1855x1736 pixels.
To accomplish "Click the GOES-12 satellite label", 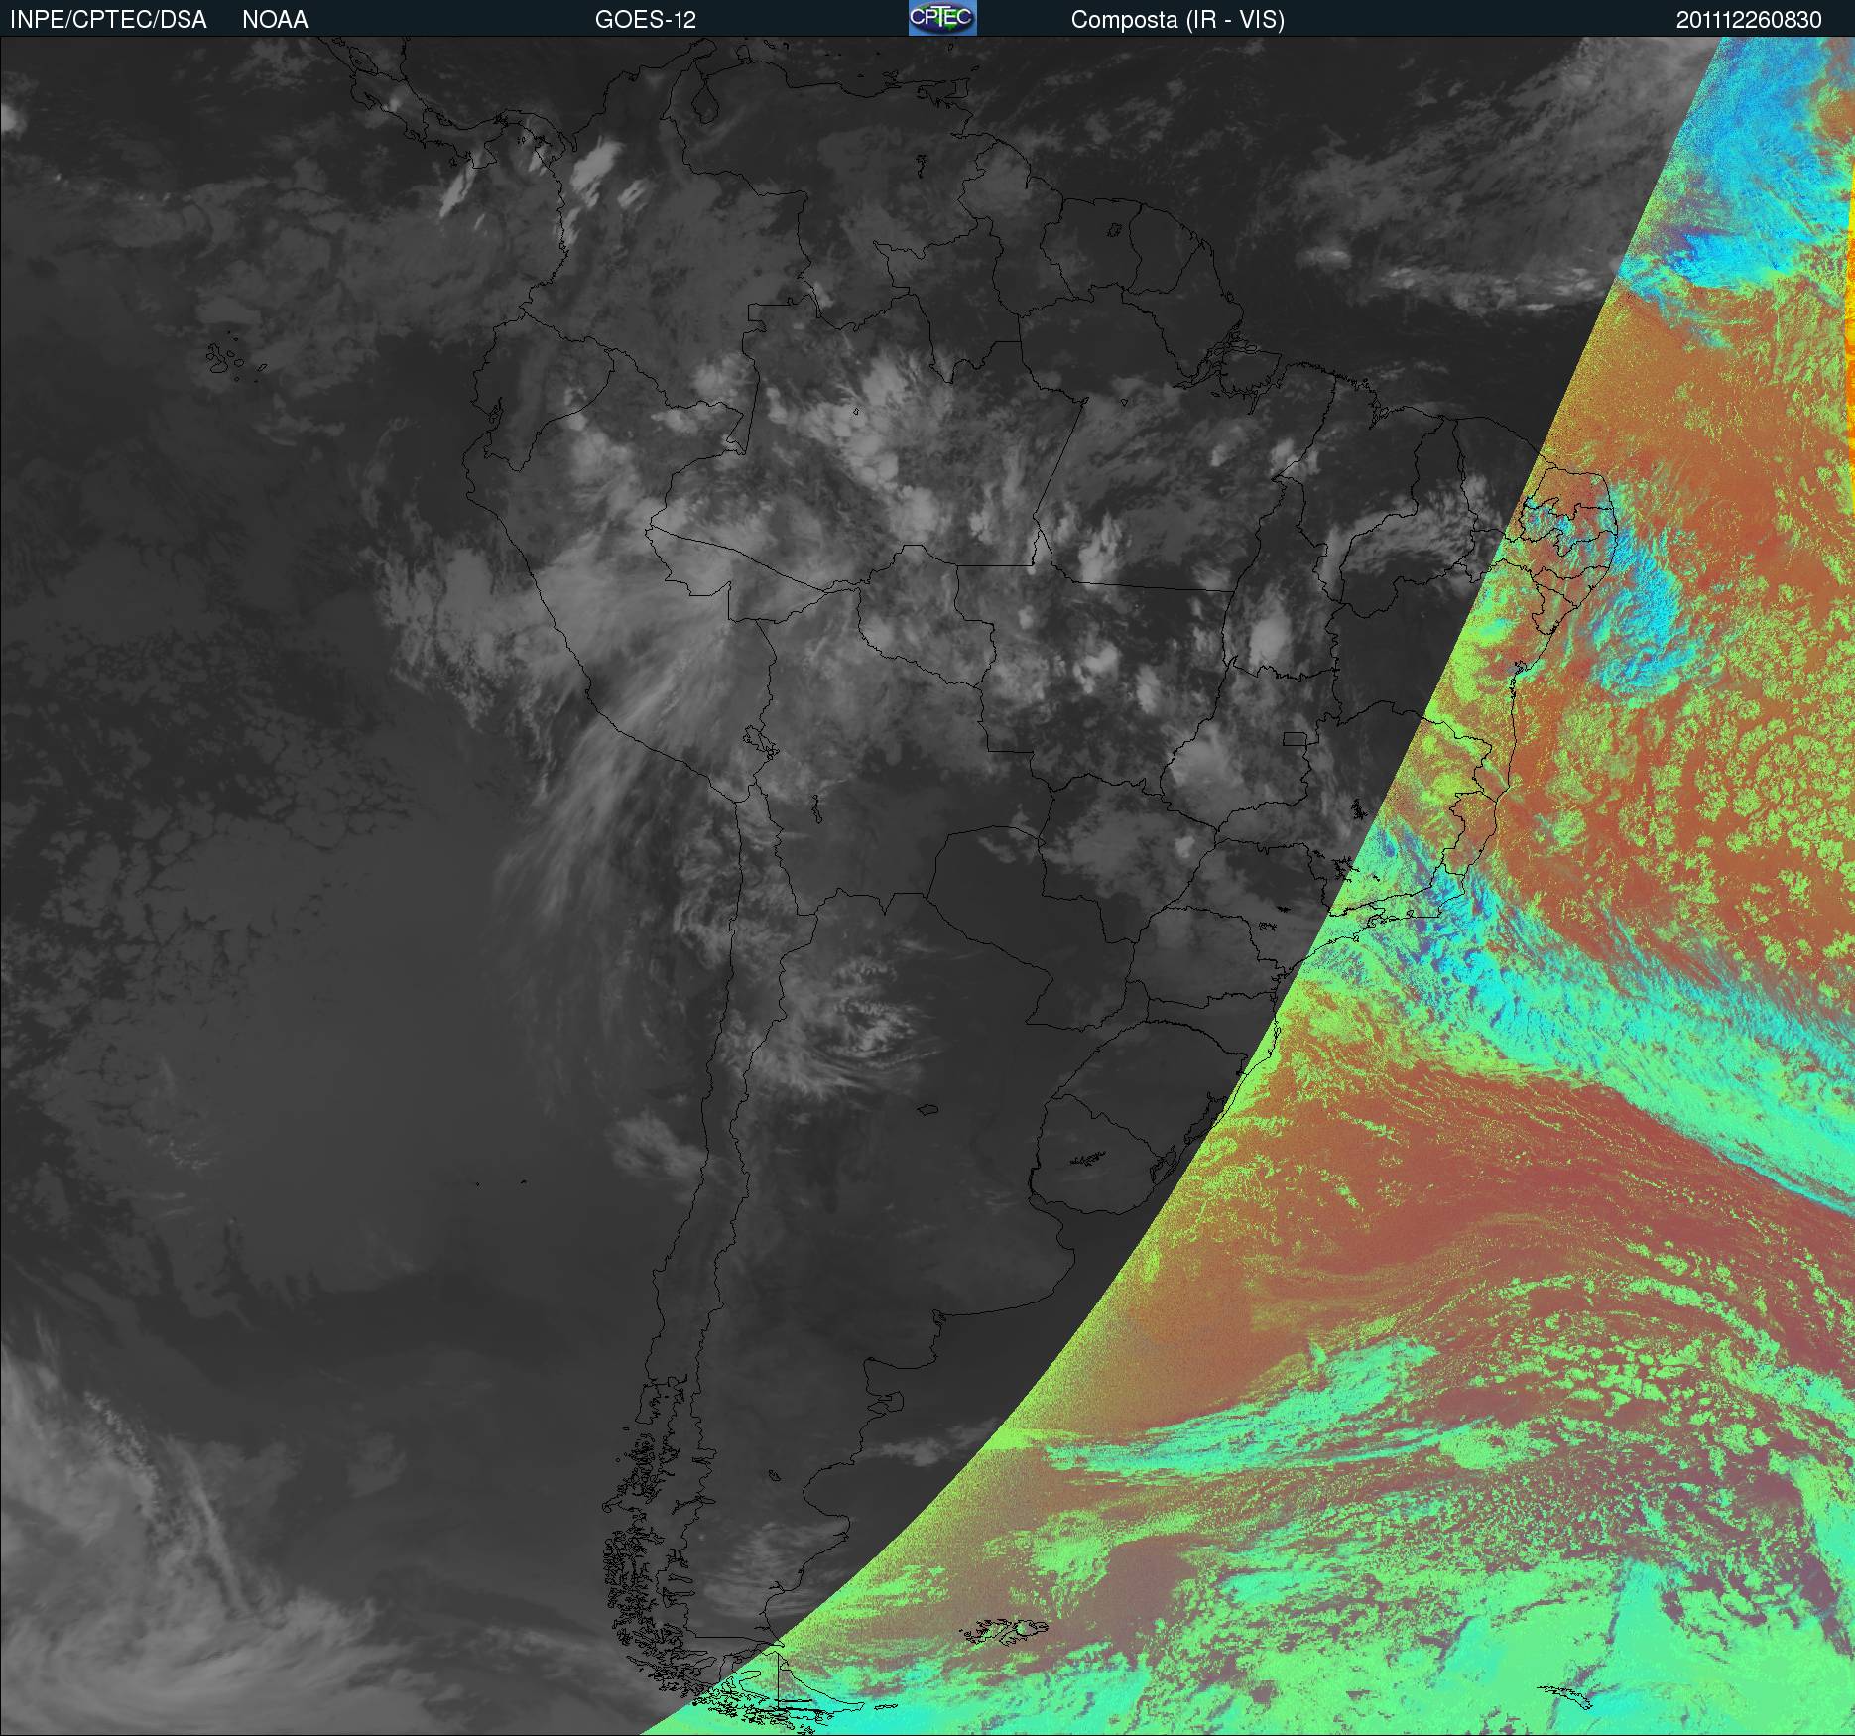I will point(646,20).
